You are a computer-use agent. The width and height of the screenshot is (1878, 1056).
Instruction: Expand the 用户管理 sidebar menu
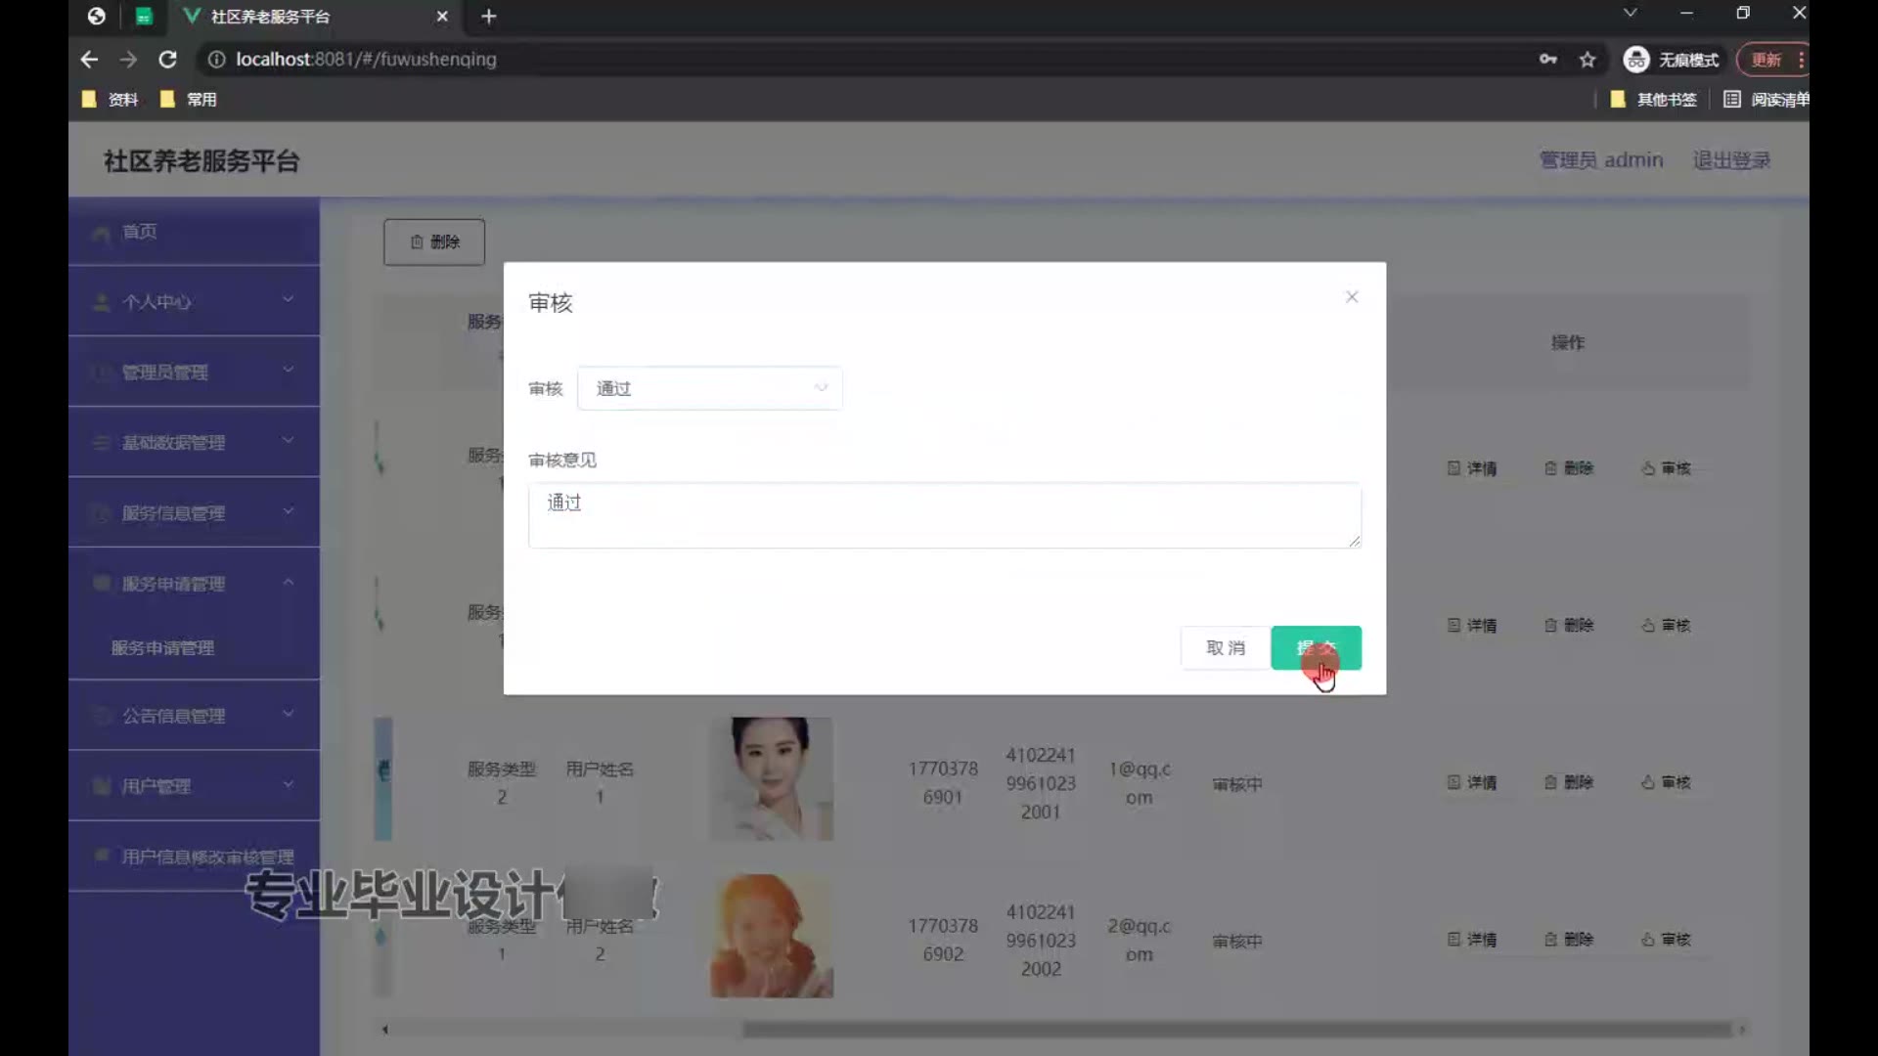(x=194, y=785)
